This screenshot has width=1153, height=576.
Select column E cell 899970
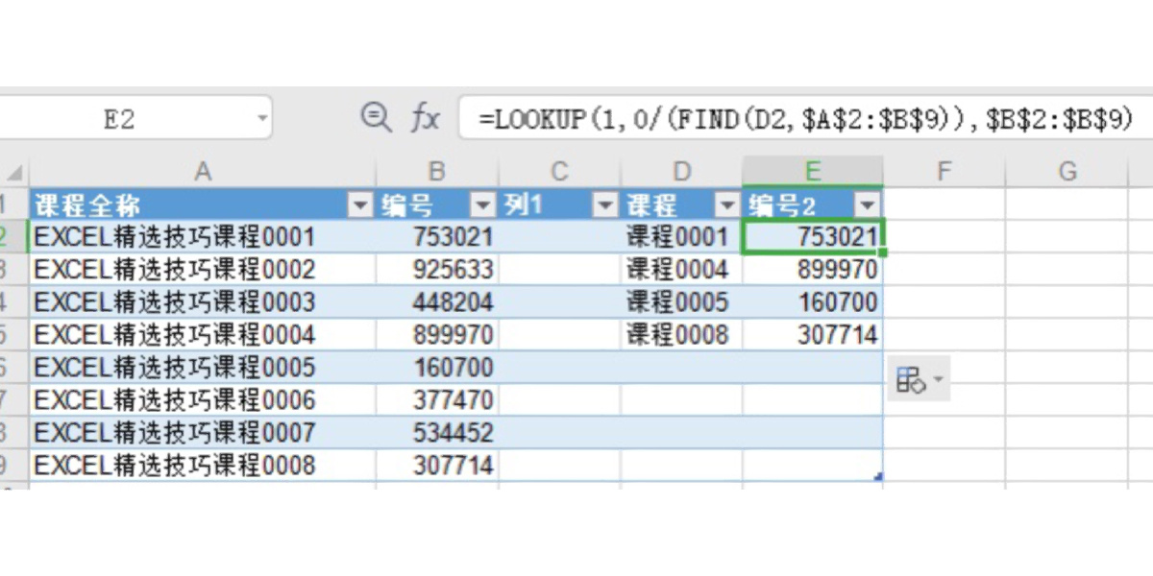(813, 269)
